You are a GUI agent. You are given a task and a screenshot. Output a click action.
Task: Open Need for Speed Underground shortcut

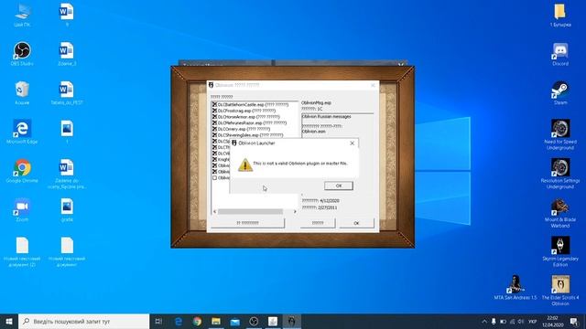(x=560, y=134)
